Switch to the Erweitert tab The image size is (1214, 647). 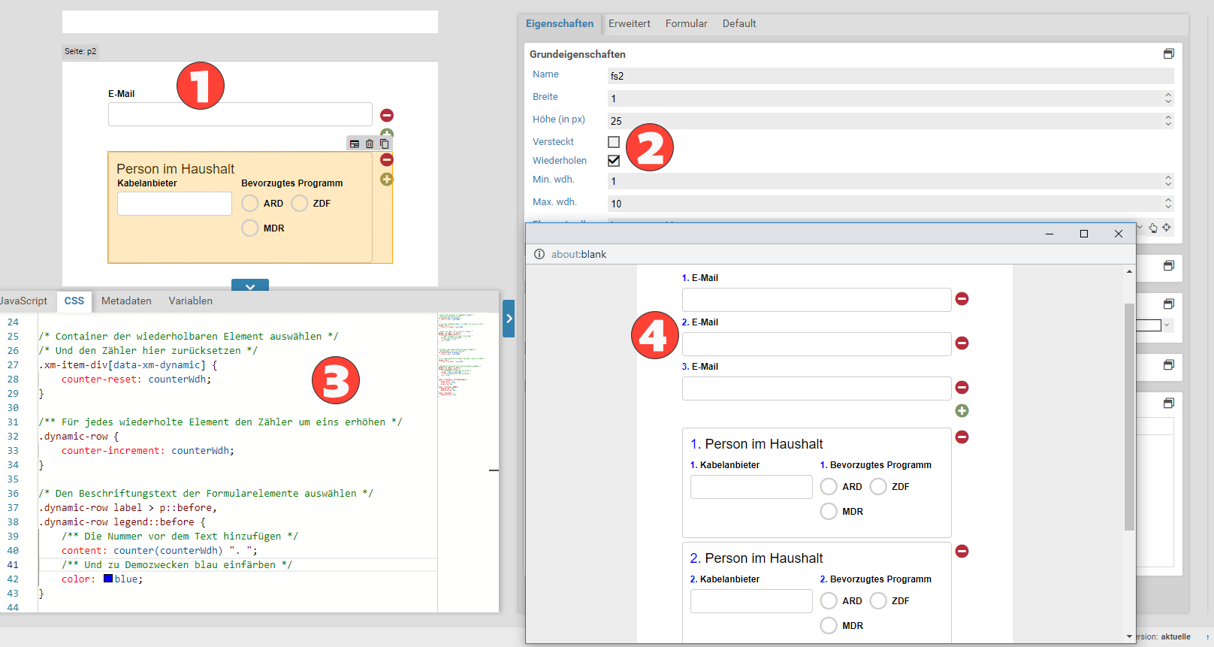point(629,24)
